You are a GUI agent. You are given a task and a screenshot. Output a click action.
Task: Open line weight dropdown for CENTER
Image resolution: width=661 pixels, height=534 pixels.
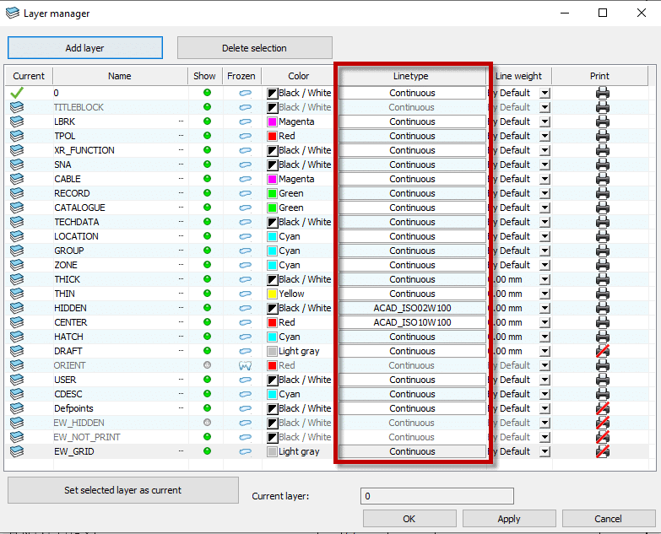coord(545,322)
